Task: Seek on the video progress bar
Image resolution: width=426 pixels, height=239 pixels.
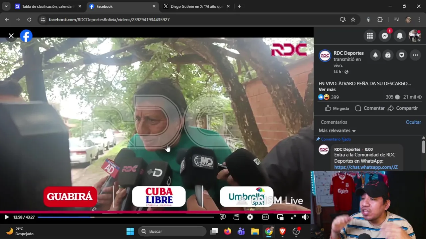Action: click(126, 217)
